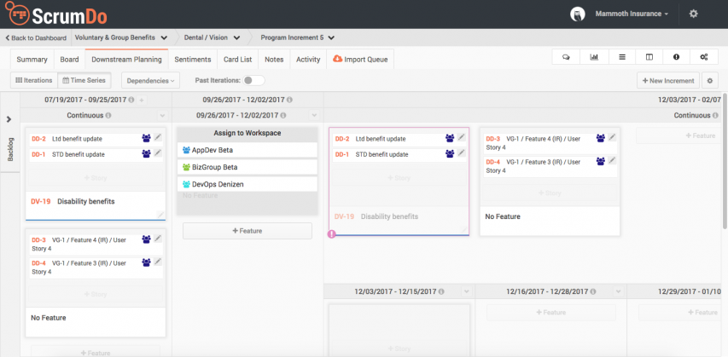Open the Dependencies dropdown
This screenshot has width=728, height=357.
[150, 80]
